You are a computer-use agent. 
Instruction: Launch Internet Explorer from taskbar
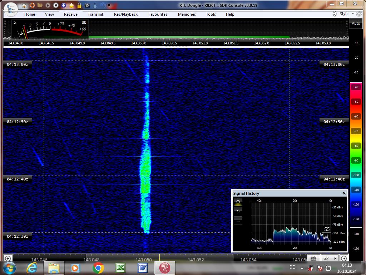click(32, 268)
